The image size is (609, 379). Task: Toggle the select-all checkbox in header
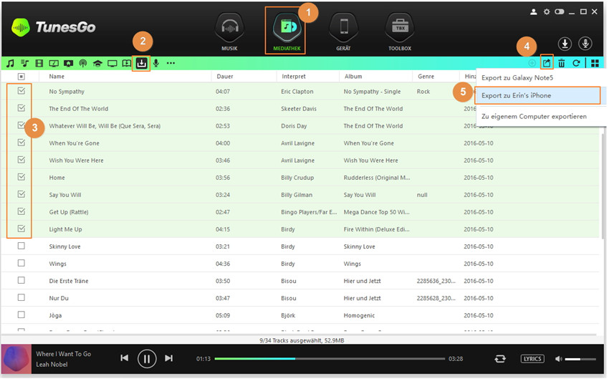(21, 76)
